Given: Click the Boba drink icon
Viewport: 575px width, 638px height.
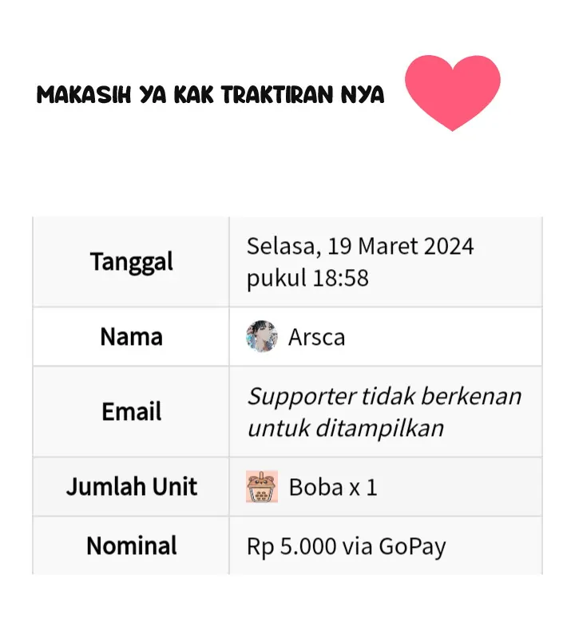Looking at the screenshot, I should tap(262, 486).
